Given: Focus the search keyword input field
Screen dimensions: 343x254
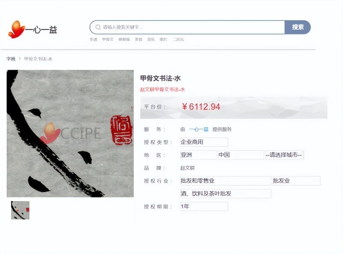Looking at the screenshot, I should [x=187, y=27].
